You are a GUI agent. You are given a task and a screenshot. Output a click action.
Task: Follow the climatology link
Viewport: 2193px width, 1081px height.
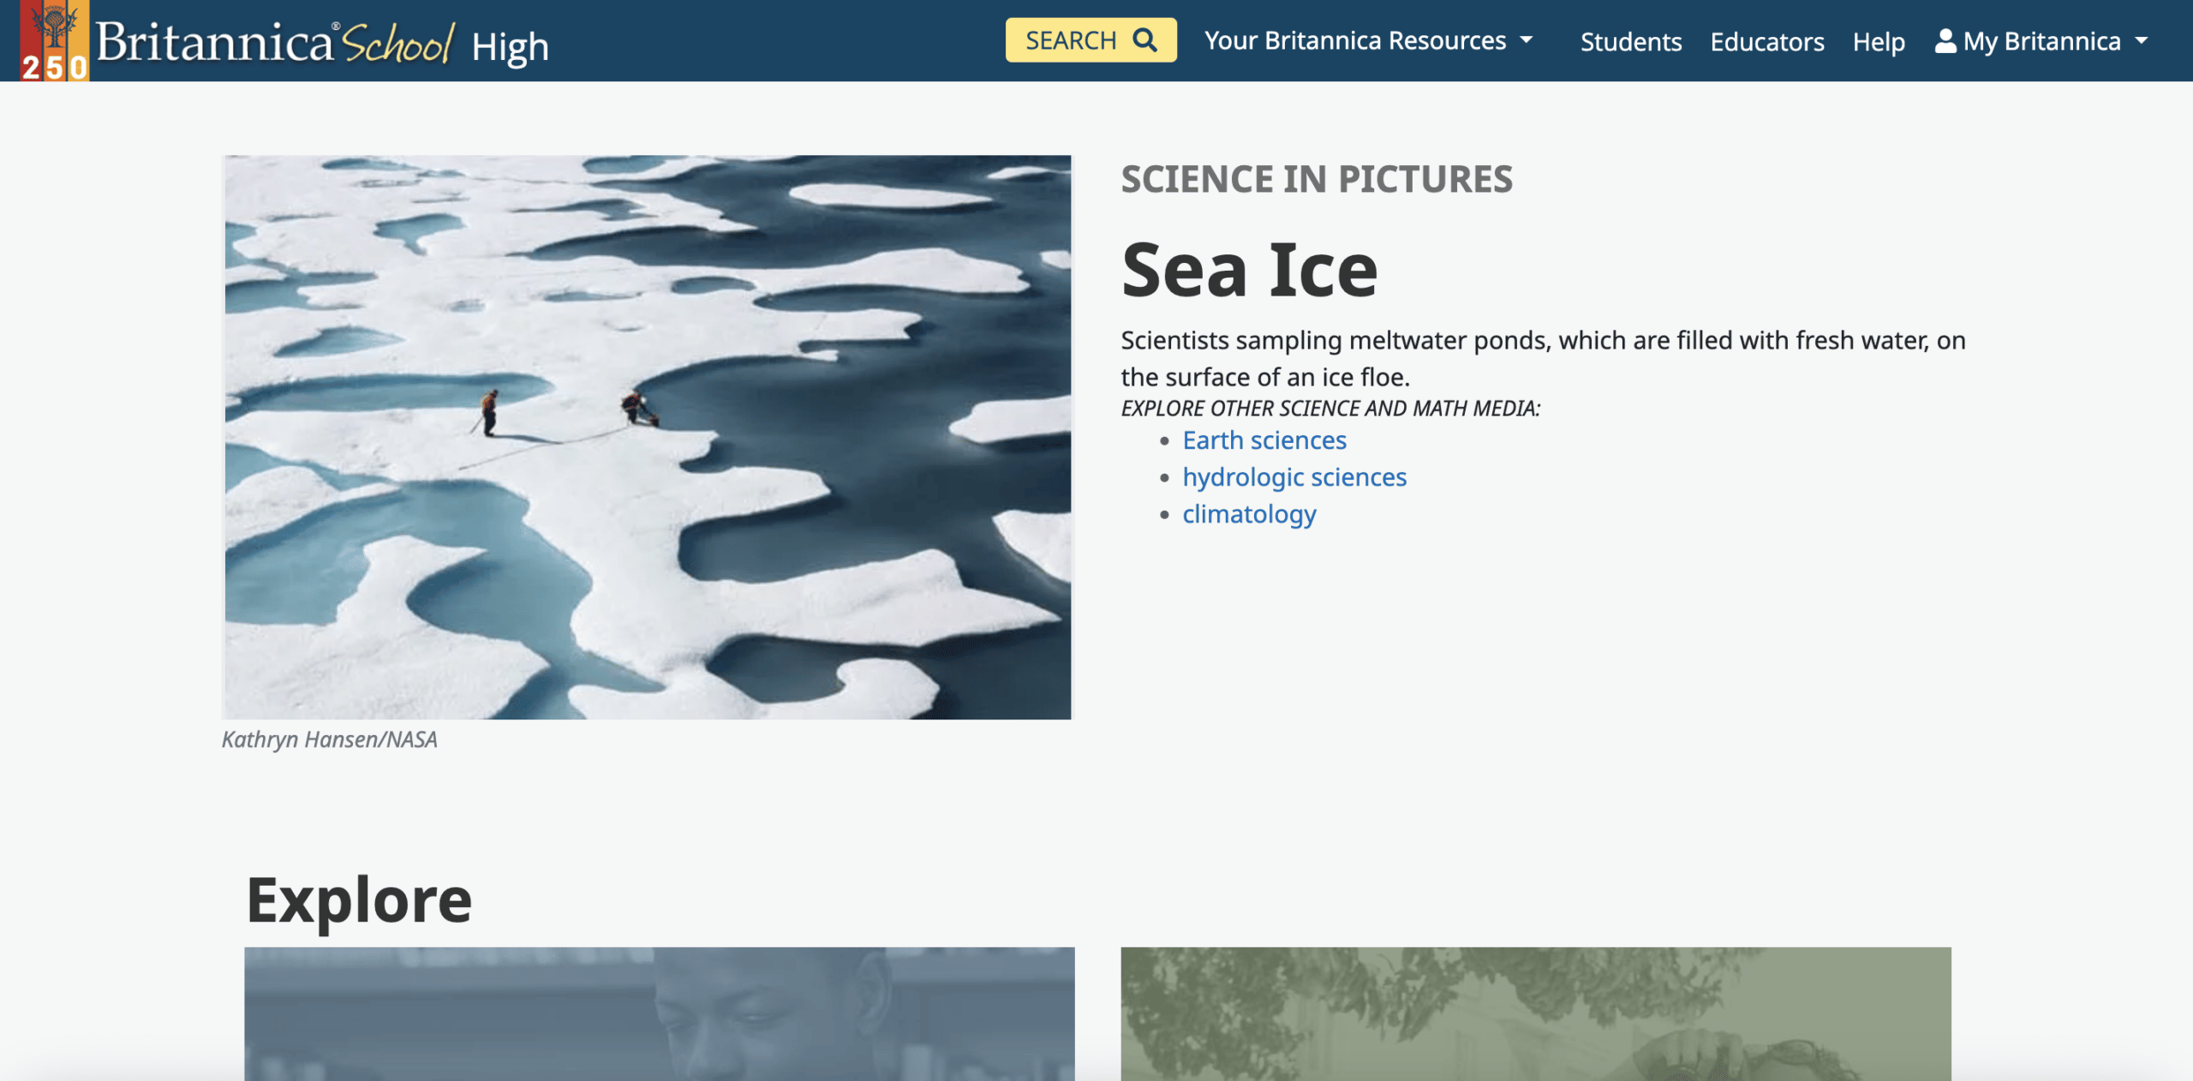[1249, 514]
